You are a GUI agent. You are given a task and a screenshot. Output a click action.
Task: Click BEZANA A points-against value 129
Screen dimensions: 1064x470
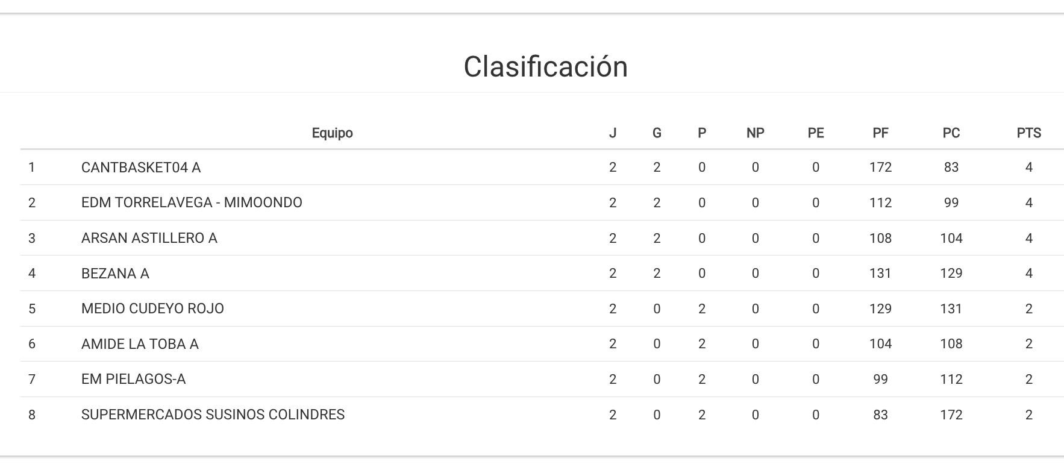coord(951,274)
